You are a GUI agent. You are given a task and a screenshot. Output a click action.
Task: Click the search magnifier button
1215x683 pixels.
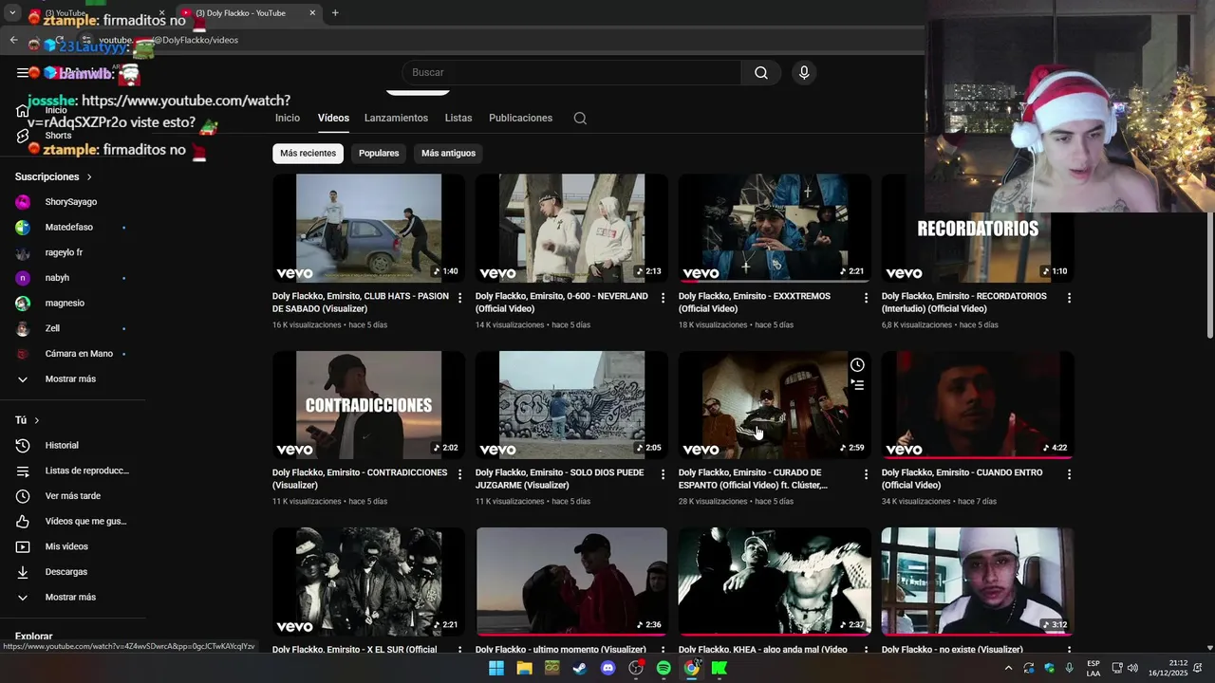(x=760, y=73)
